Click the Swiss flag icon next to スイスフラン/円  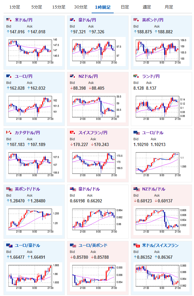pyautogui.click(x=73, y=132)
